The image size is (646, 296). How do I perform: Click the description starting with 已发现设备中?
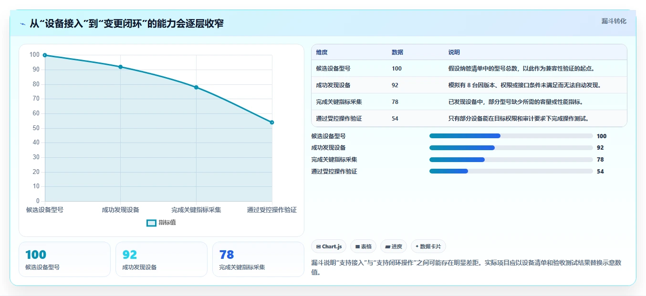[x=515, y=102]
